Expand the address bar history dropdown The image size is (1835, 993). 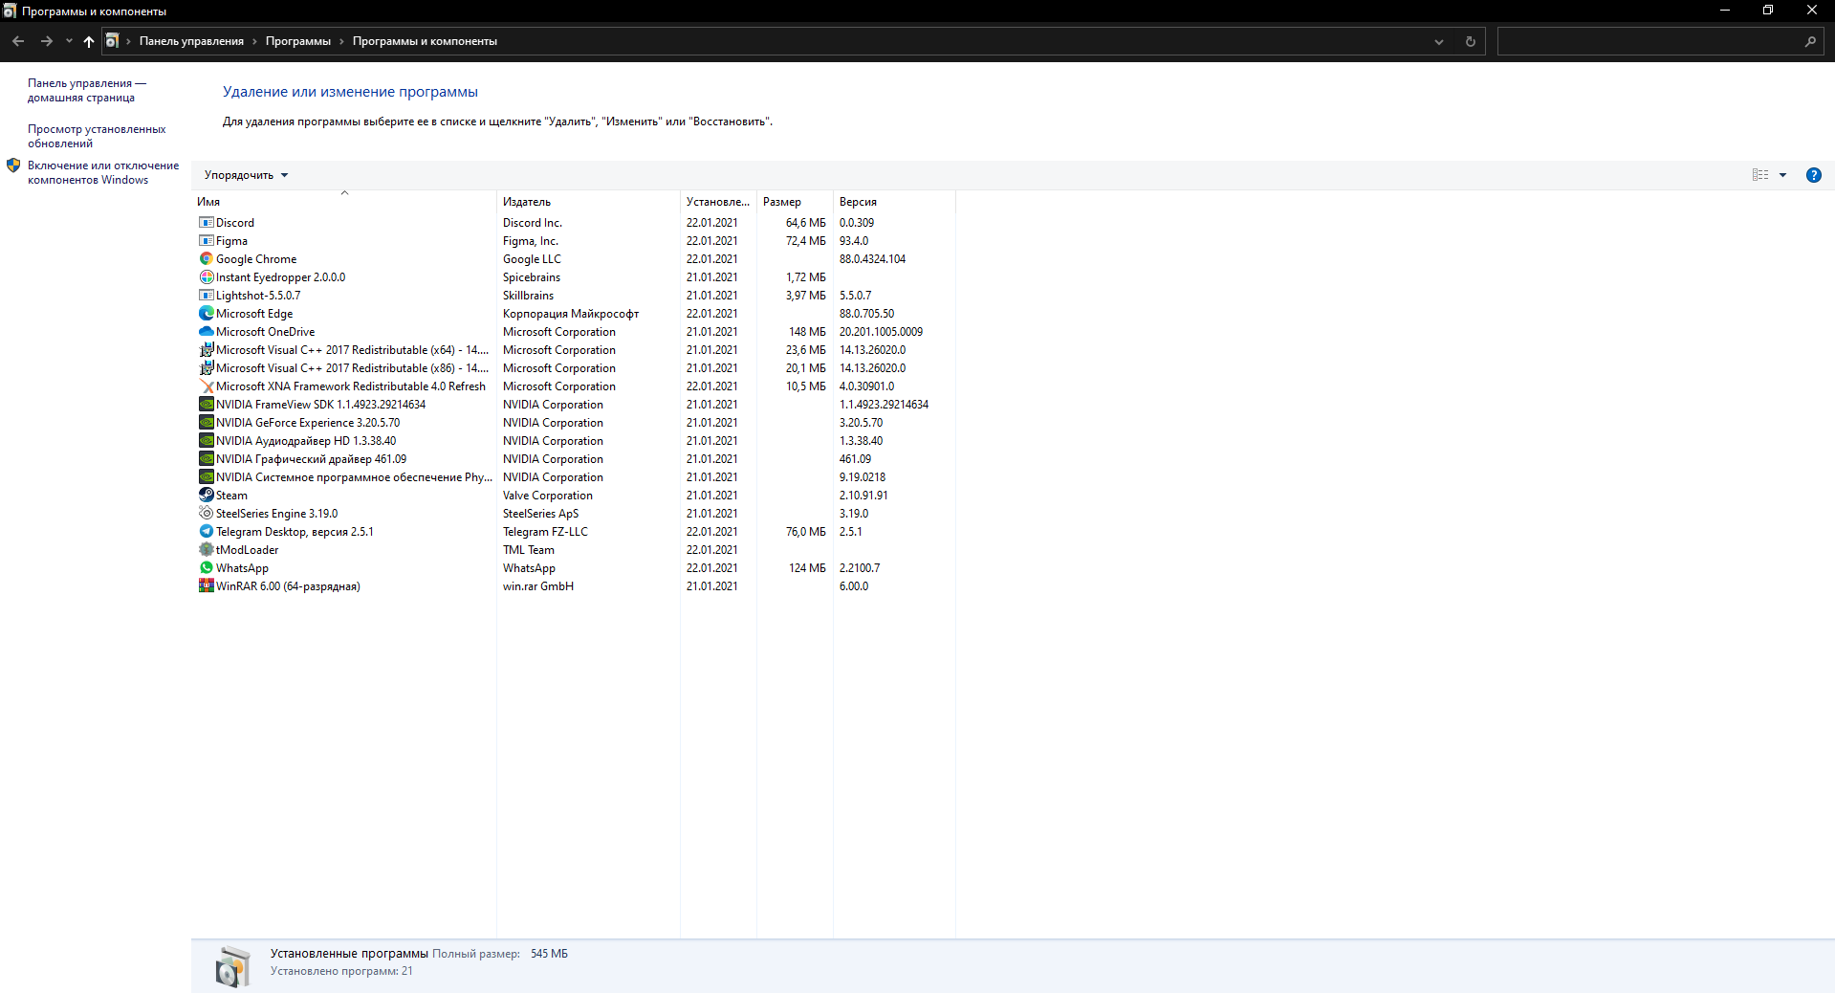pyautogui.click(x=1439, y=41)
